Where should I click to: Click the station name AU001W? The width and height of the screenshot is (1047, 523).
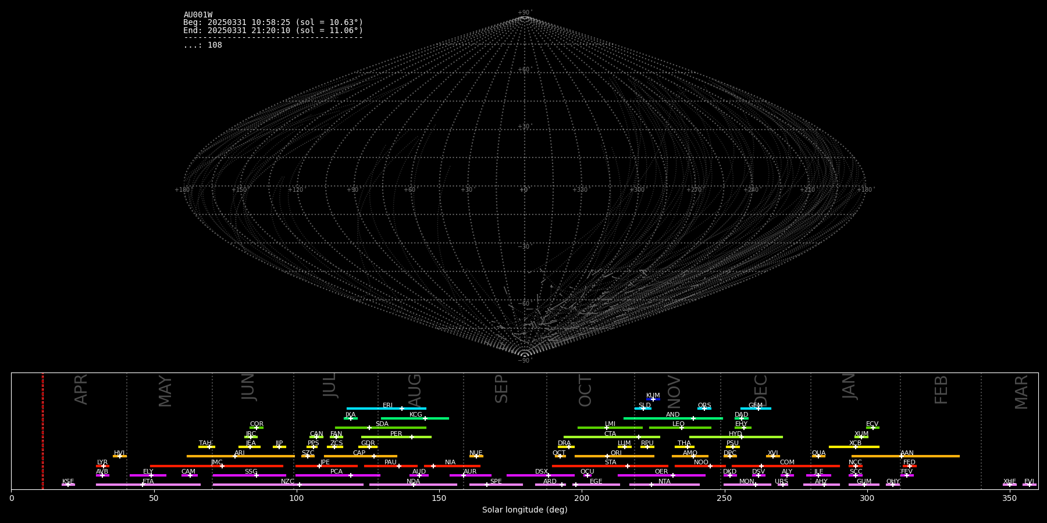click(x=198, y=15)
